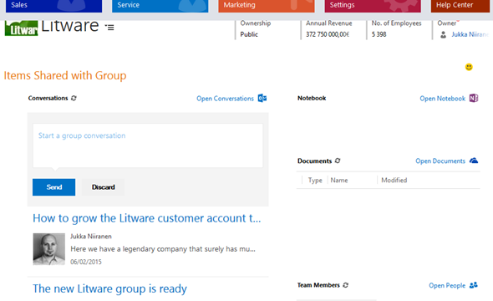Click the owner person icon

coord(443,34)
